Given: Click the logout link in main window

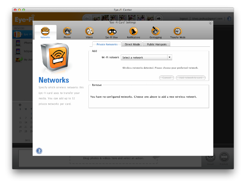Looking at the screenshot, I should click(184, 19).
